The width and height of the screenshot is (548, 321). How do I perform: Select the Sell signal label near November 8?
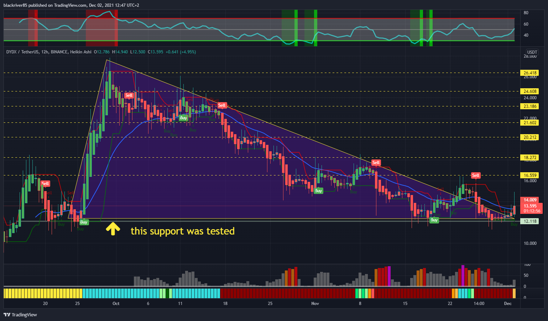376,163
